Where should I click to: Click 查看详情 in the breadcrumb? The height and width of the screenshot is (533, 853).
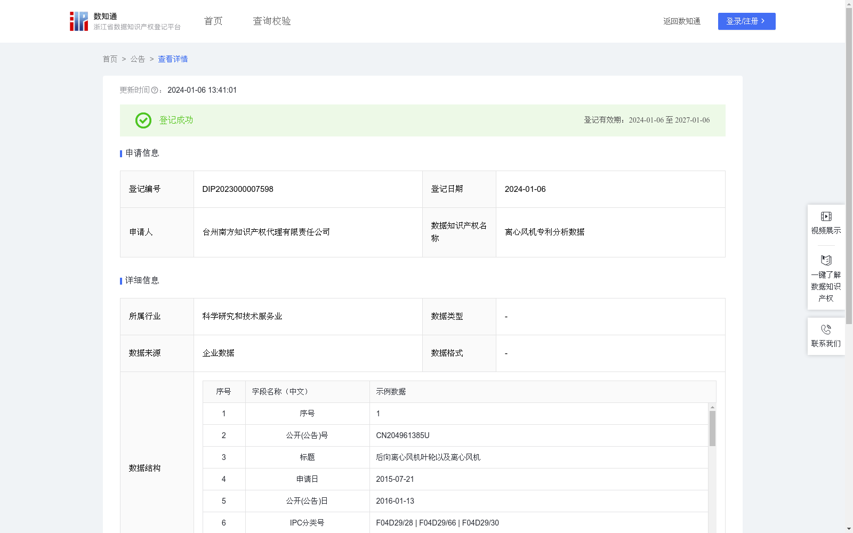click(173, 59)
